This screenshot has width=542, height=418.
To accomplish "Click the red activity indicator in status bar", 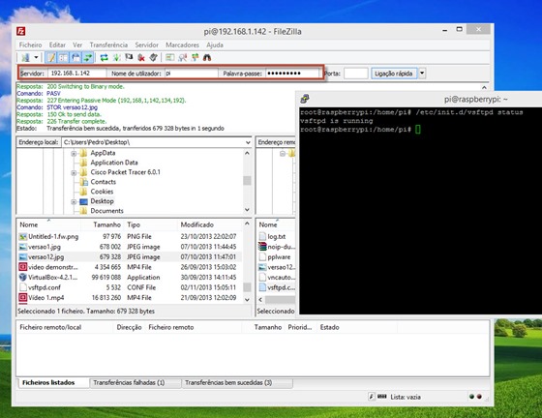I will coord(479,397).
